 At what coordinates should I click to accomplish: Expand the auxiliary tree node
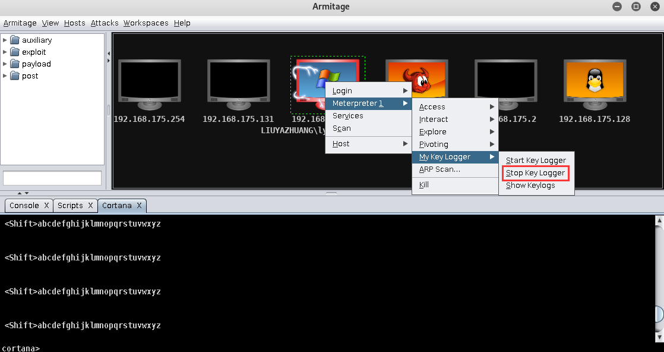(x=5, y=40)
